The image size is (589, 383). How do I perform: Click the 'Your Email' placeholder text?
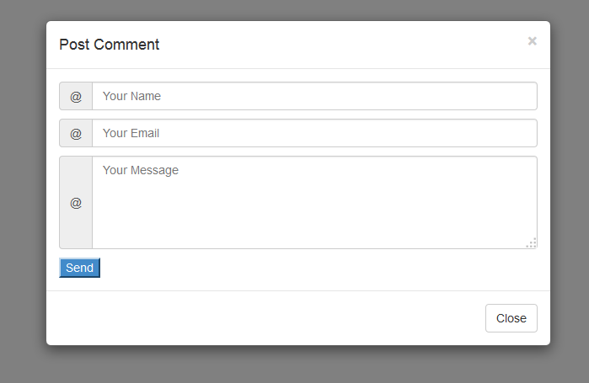point(131,133)
